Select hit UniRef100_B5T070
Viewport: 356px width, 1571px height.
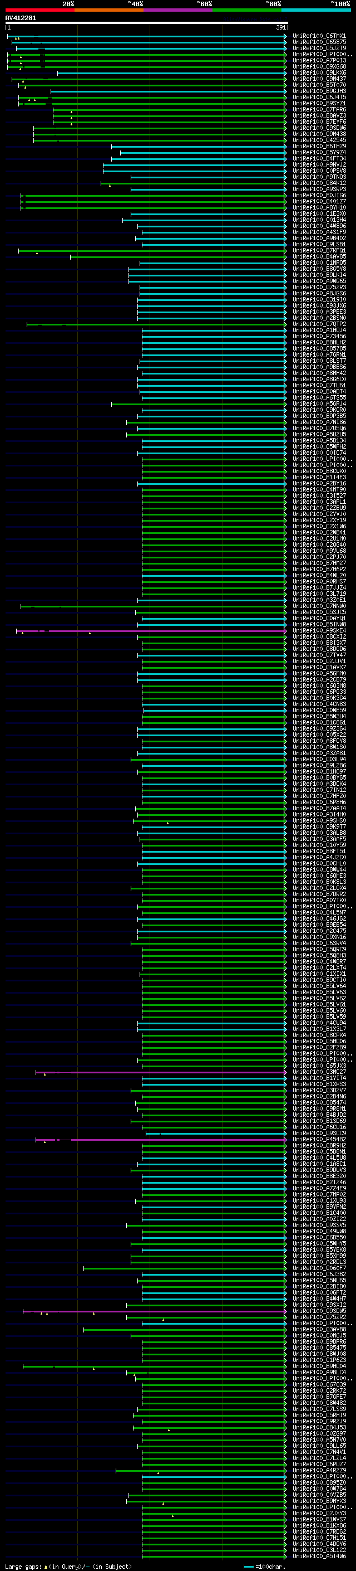pyautogui.click(x=319, y=85)
